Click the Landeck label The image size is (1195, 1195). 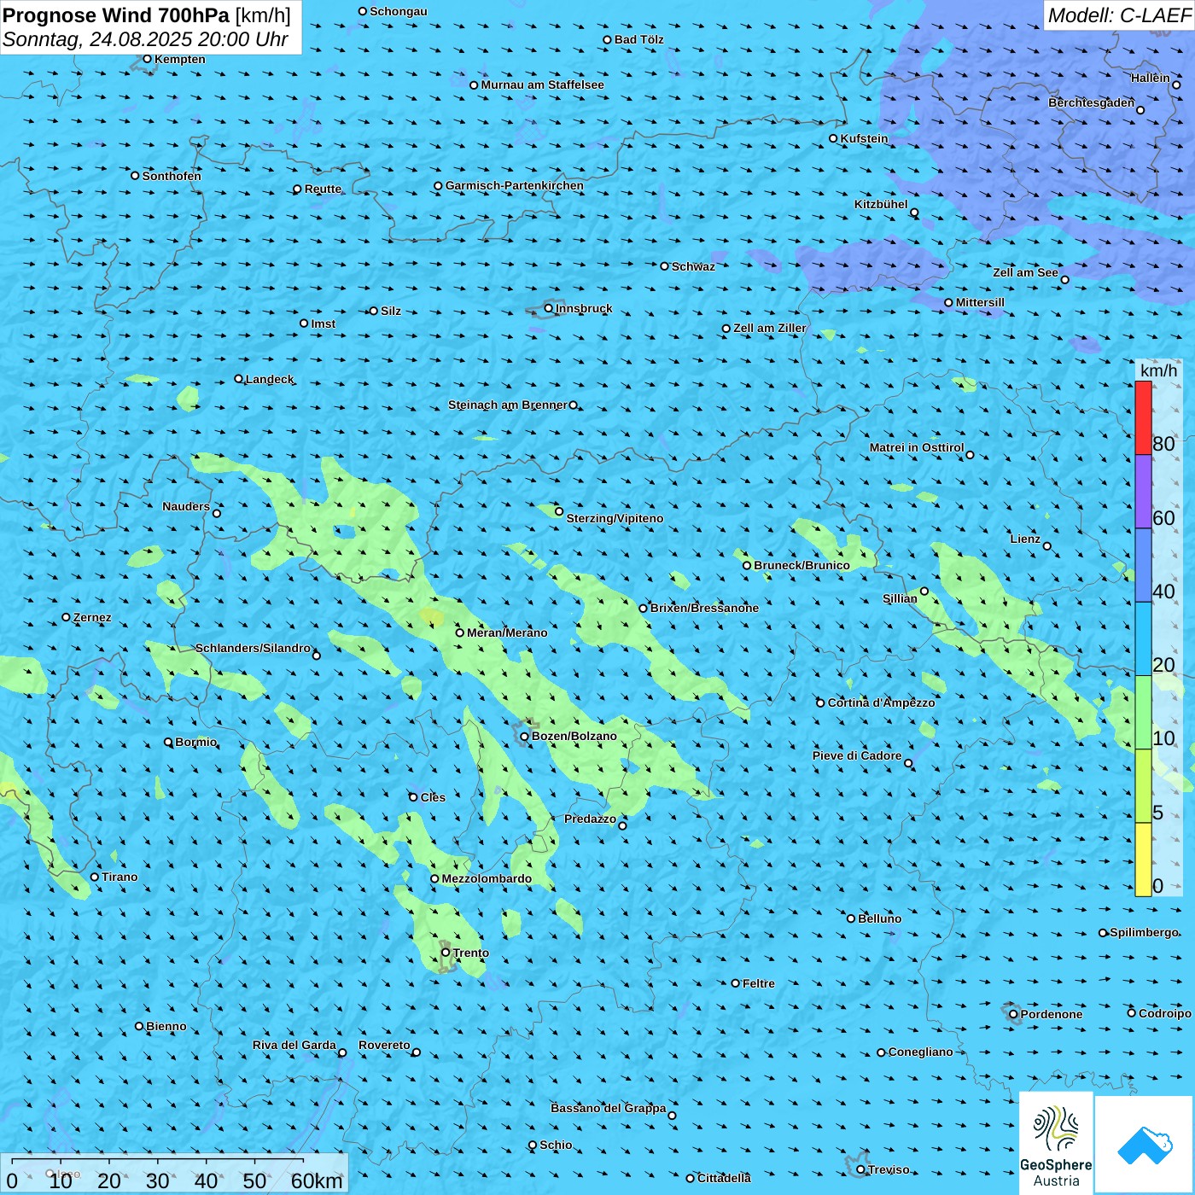pos(270,379)
